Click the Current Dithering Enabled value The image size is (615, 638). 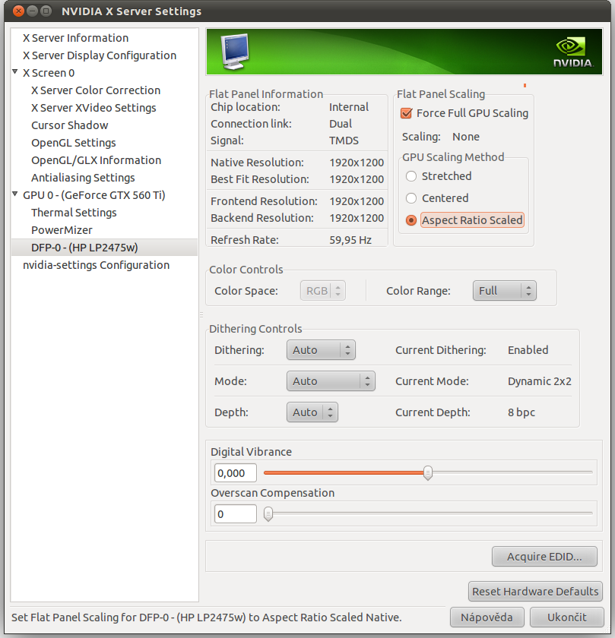[528, 350]
